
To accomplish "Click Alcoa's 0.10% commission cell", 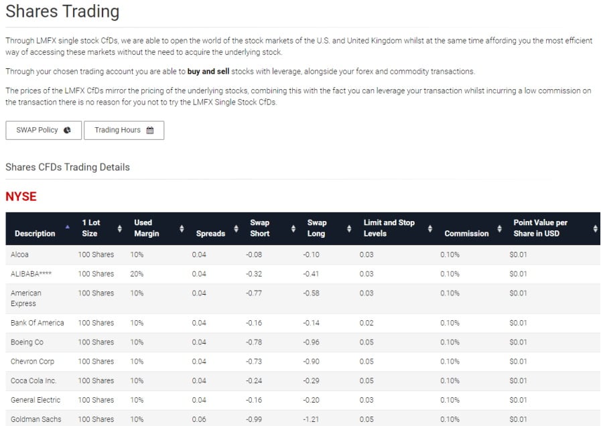I will pos(450,255).
